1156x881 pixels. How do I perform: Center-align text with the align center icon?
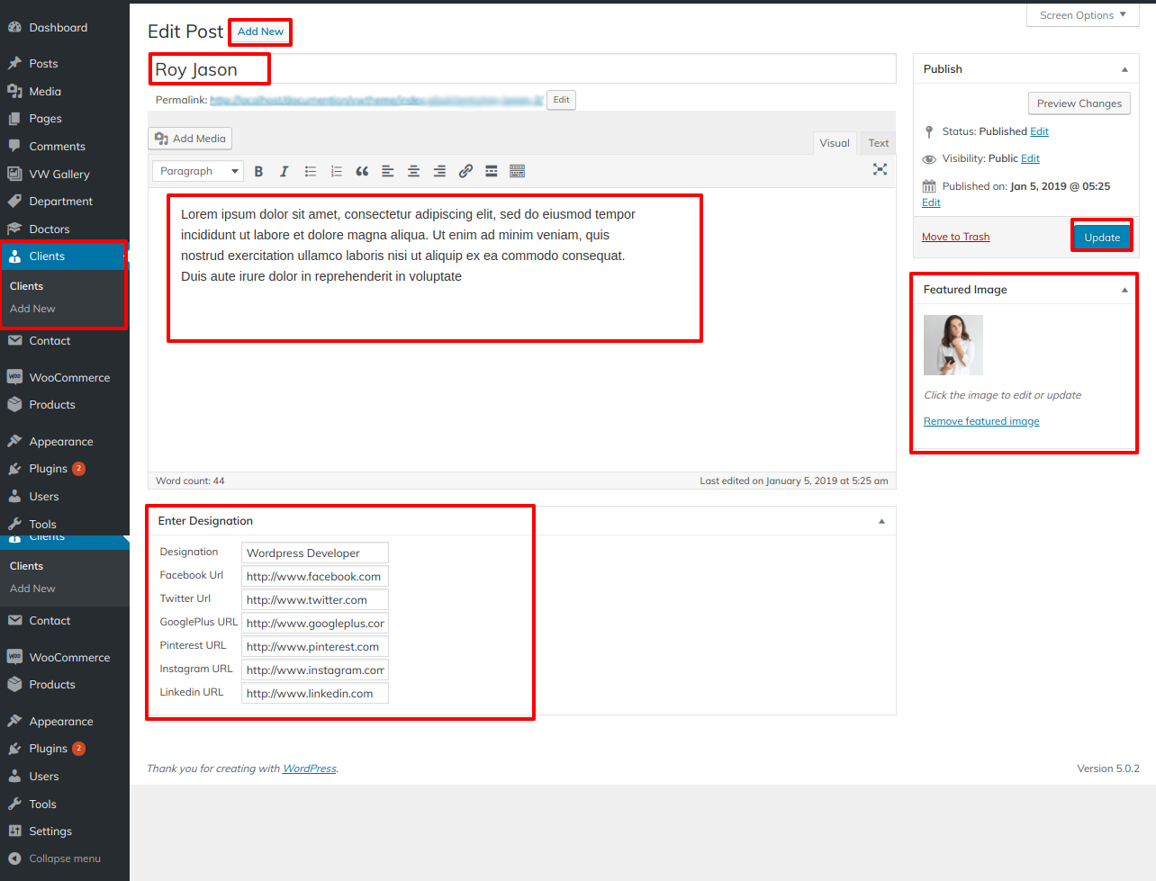pyautogui.click(x=413, y=171)
